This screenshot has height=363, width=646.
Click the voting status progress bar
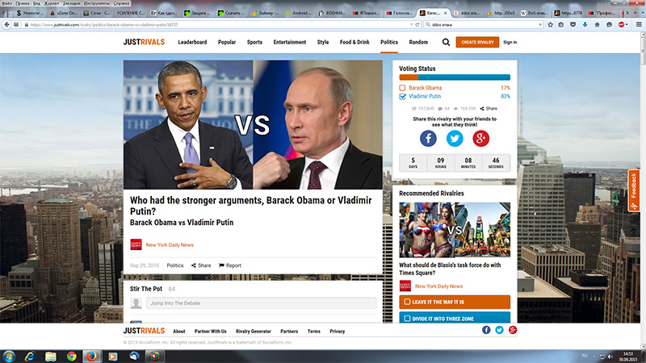point(455,77)
